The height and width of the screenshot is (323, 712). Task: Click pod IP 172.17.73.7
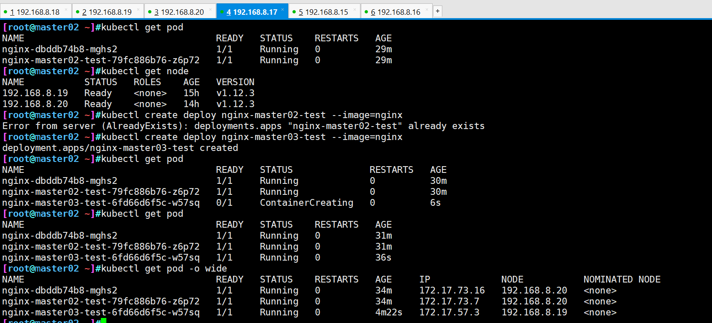click(x=449, y=301)
